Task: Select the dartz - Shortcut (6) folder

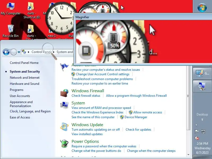Action: 32,10
